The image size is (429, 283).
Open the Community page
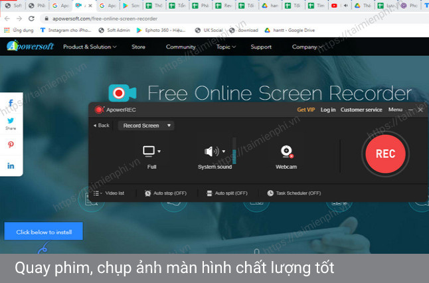point(181,47)
